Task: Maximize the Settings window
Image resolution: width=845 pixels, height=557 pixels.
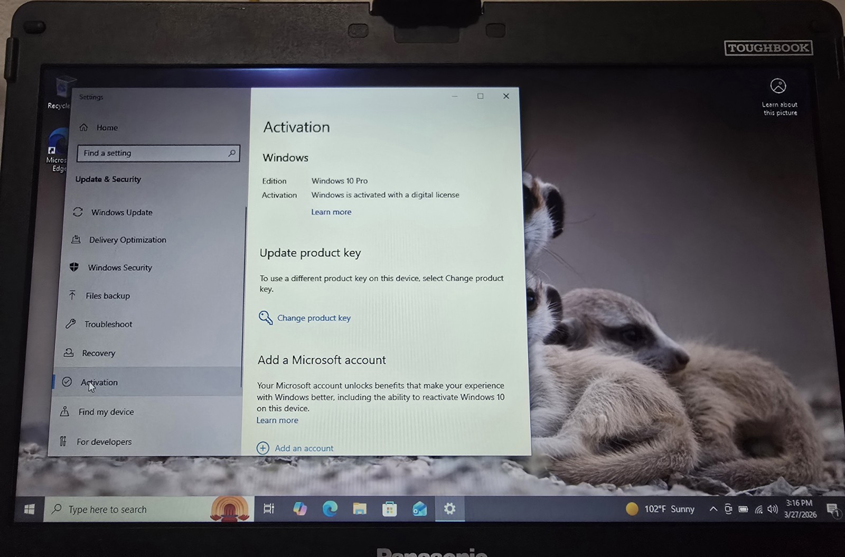Action: pos(480,96)
